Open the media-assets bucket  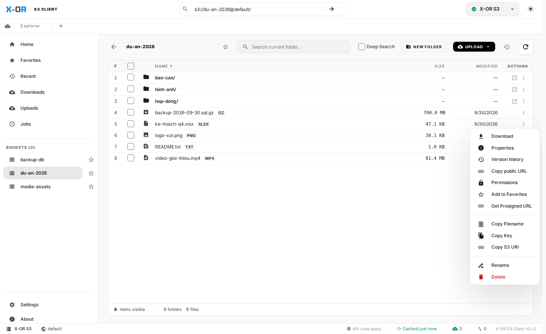43,187
